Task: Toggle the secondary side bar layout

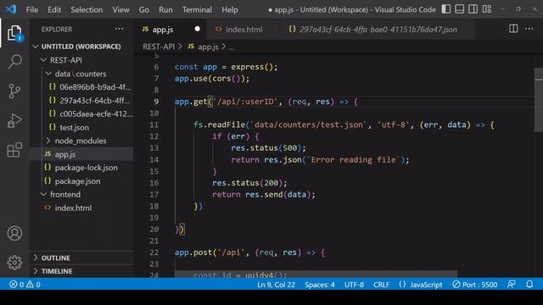Action: pos(473,9)
